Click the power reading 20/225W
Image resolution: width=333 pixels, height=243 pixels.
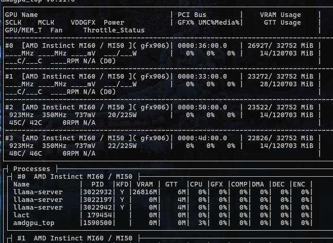(x=122, y=115)
